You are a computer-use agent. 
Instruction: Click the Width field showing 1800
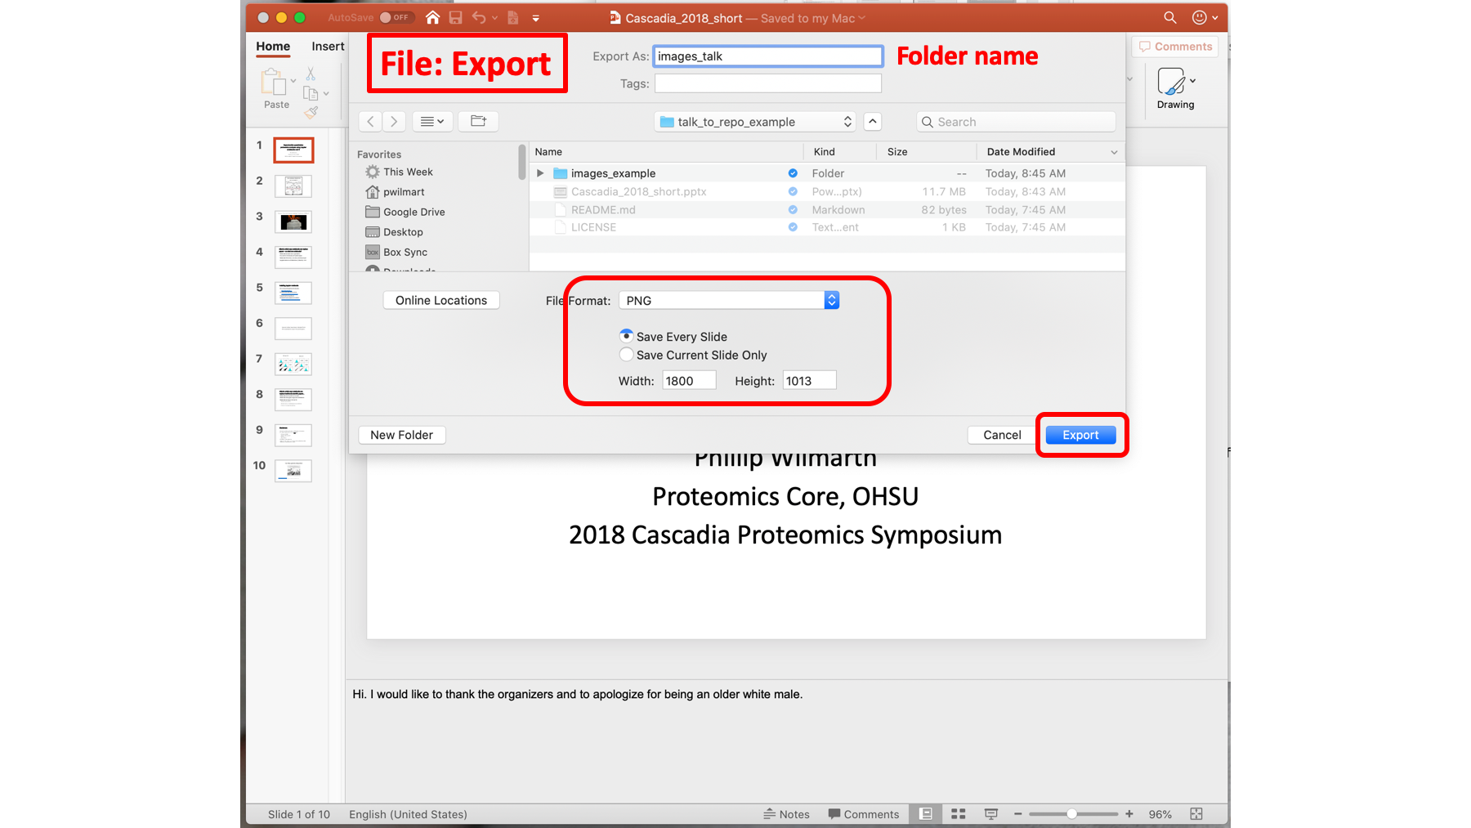coord(689,380)
